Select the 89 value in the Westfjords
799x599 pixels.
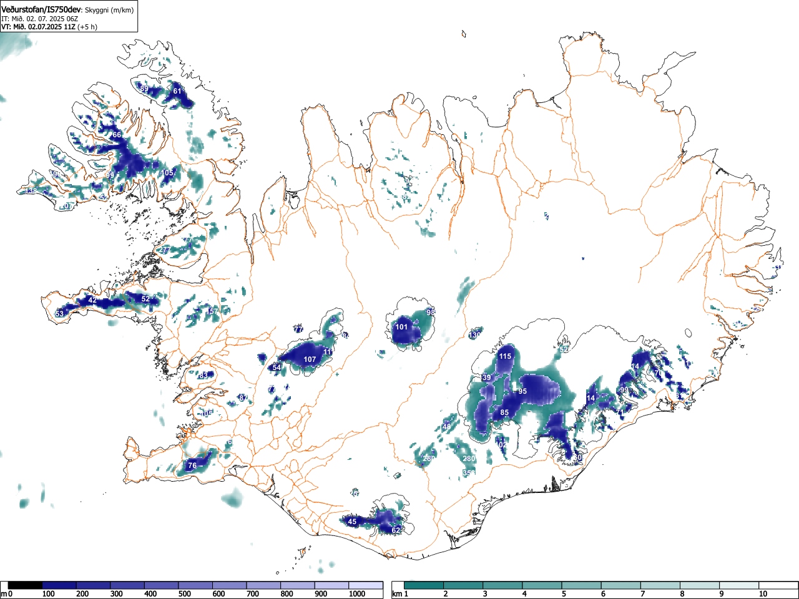144,89
